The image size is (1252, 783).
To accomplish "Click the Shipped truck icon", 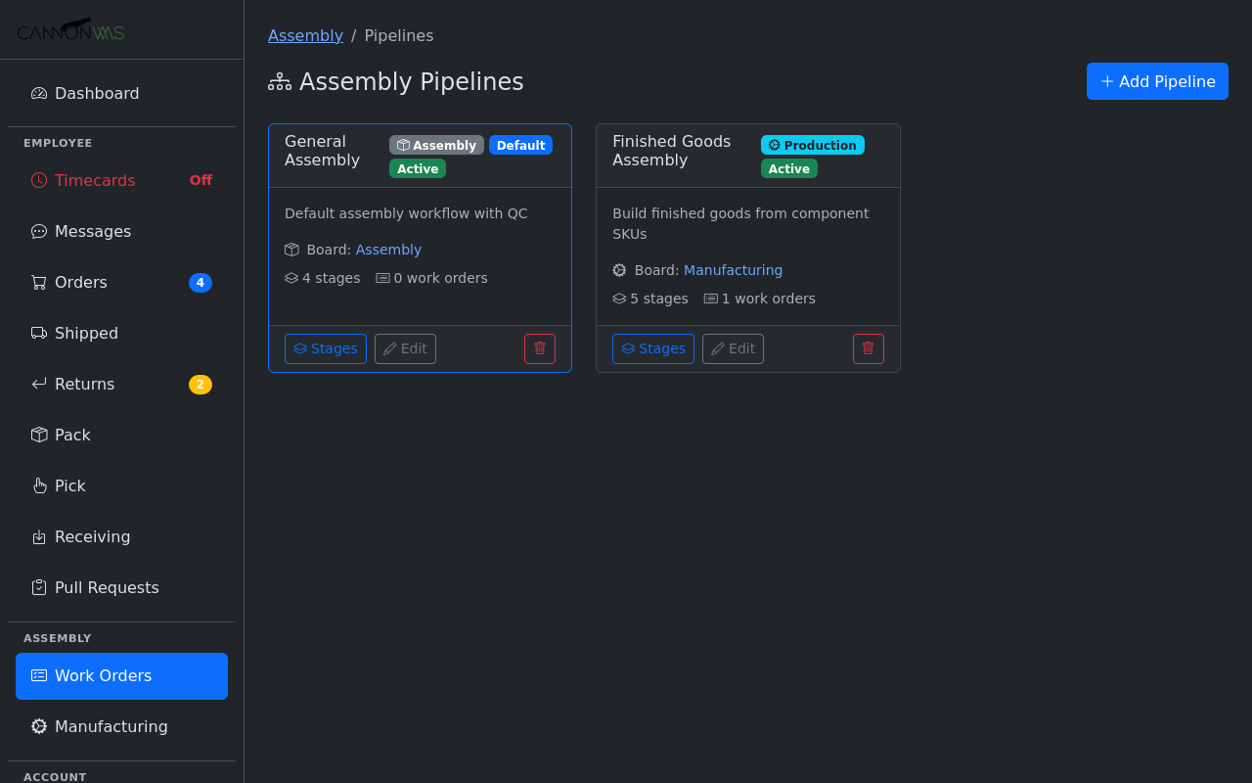I will click(x=39, y=333).
